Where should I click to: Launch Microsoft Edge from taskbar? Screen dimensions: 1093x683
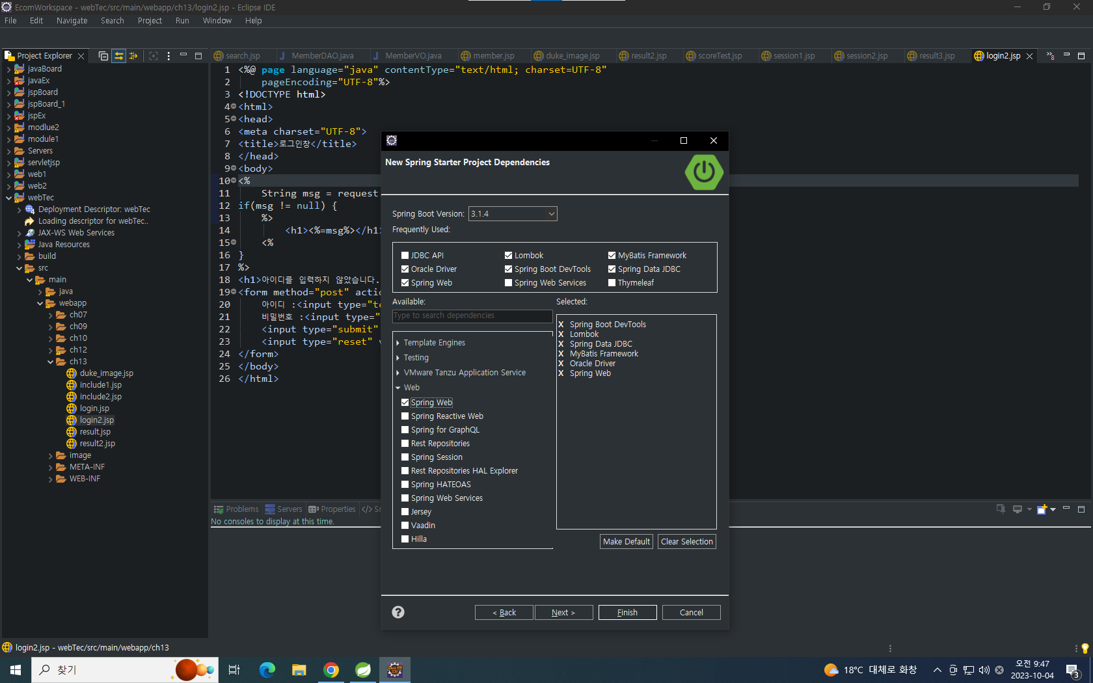[x=267, y=670]
